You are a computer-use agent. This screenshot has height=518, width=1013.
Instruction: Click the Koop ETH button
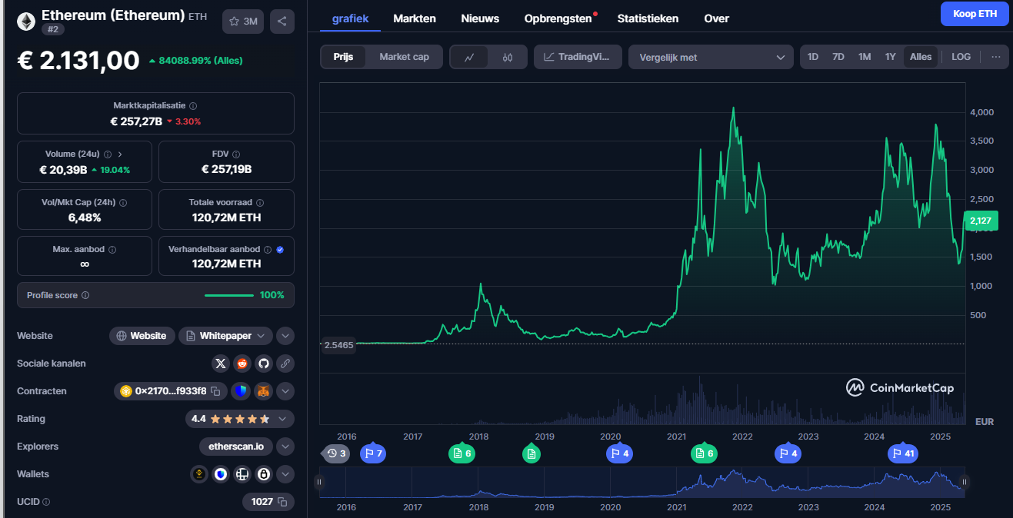[x=975, y=14]
